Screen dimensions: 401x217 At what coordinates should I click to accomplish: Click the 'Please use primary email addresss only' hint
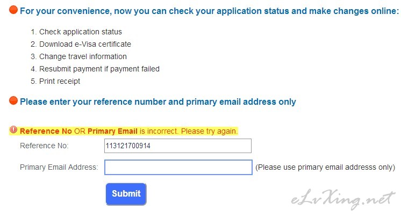[325, 167]
